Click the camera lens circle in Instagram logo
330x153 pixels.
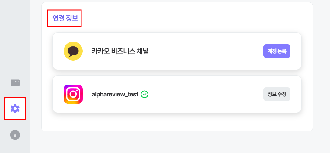(73, 94)
